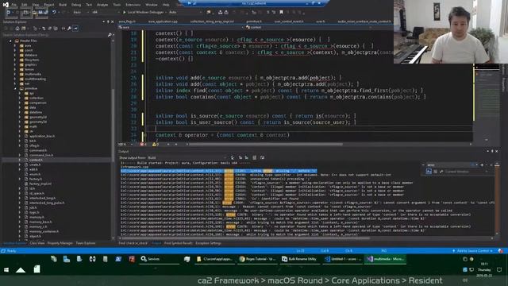Click the Visual Studio logo icon
Viewport: 508px width, 286px height.
6,5
